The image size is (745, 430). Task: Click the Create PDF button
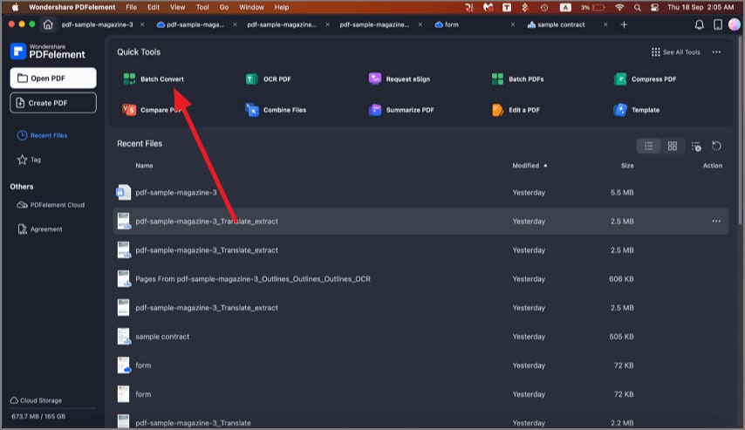click(53, 103)
